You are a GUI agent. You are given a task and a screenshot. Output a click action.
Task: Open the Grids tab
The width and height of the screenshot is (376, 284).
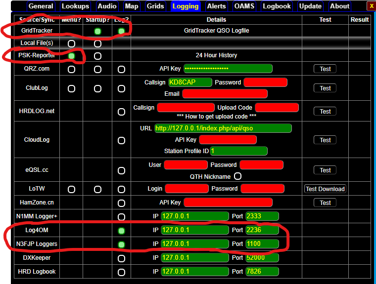click(155, 6)
